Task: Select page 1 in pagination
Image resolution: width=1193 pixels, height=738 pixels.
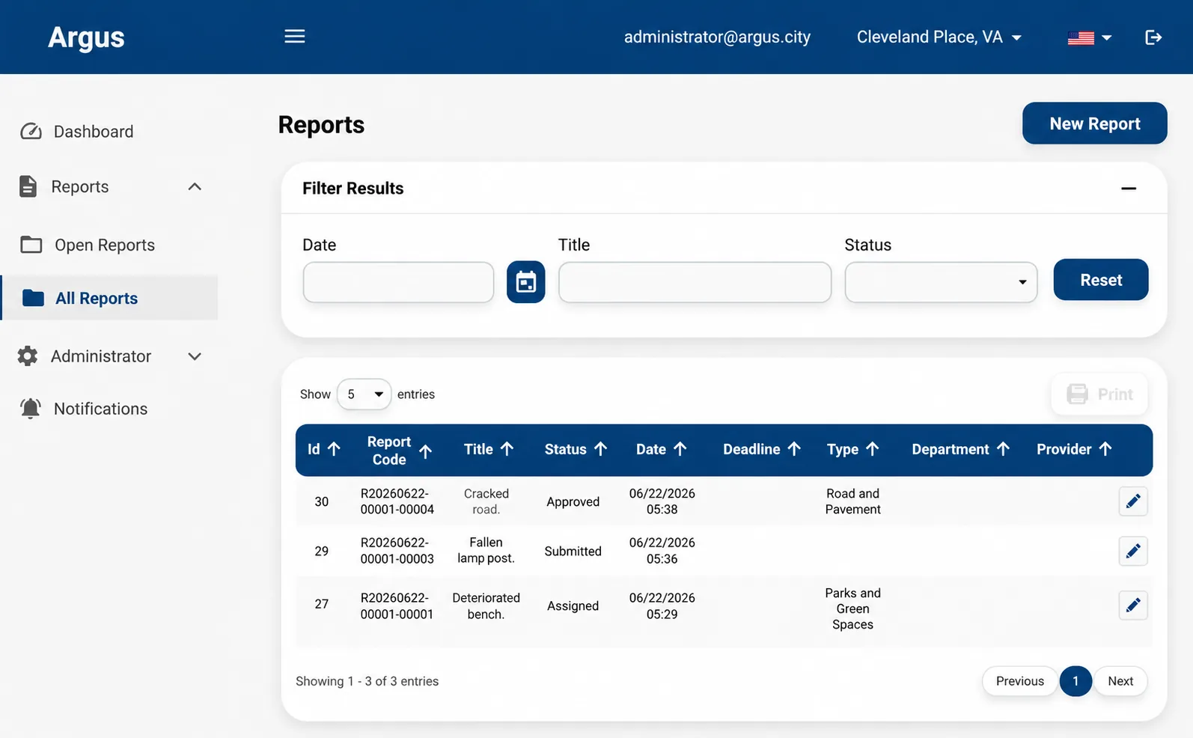Action: (x=1075, y=681)
